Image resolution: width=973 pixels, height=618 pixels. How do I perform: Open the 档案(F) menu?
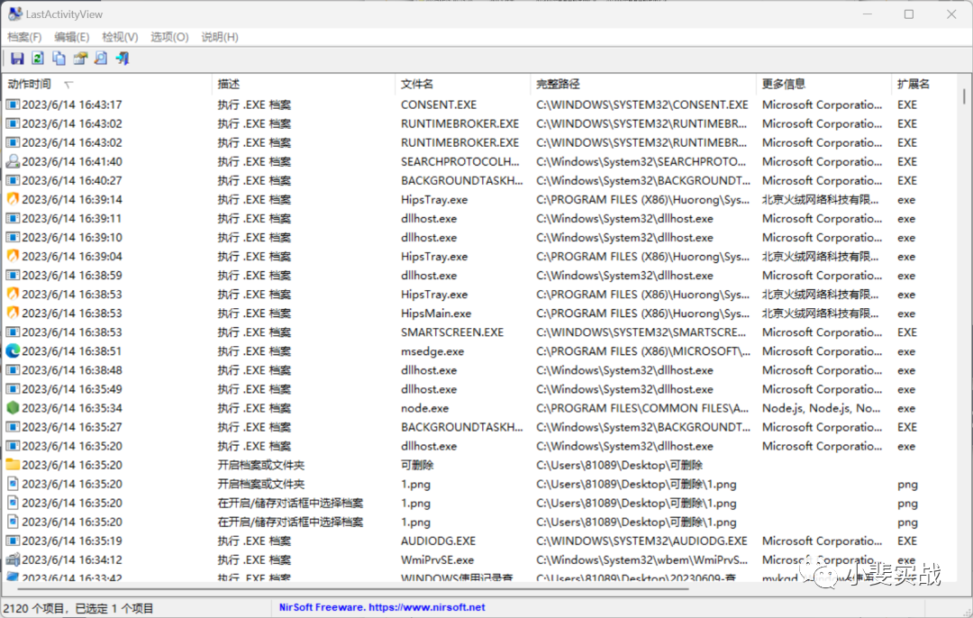[x=24, y=37]
